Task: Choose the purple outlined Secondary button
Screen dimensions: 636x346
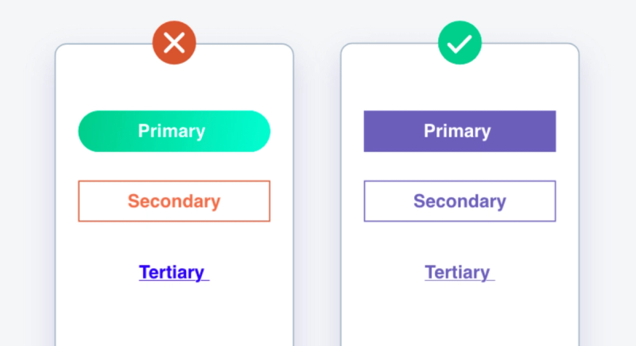Action: [x=460, y=201]
